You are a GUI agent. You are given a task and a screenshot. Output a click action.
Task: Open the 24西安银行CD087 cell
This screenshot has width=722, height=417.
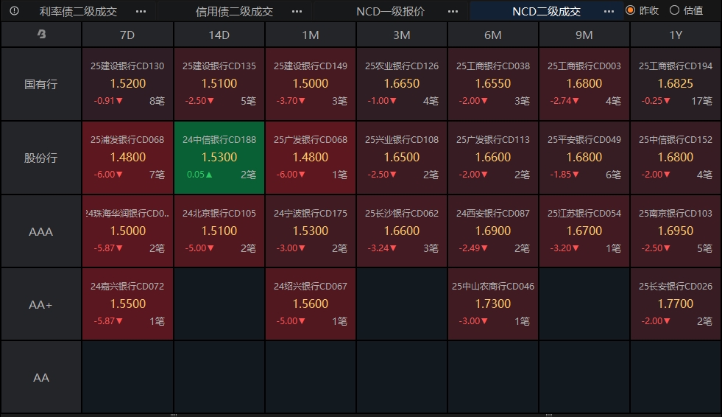492,231
